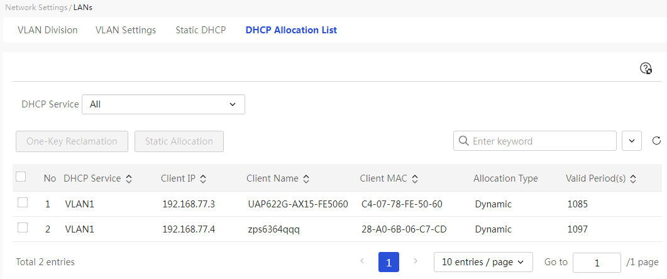Screen dimensions: 667x279
Task: Go to previous page arrow
Action: (x=362, y=261)
